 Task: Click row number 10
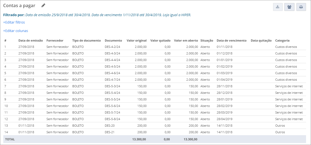(x=6, y=106)
